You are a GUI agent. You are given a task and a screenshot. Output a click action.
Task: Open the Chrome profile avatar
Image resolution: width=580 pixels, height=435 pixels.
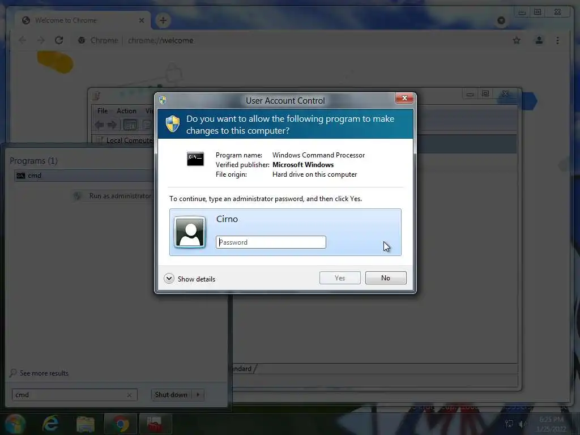tap(539, 40)
